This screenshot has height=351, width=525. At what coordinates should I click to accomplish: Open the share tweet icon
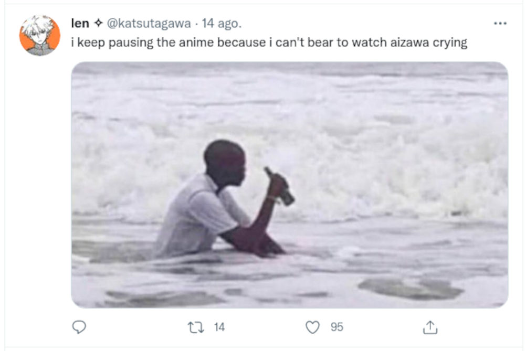point(429,327)
